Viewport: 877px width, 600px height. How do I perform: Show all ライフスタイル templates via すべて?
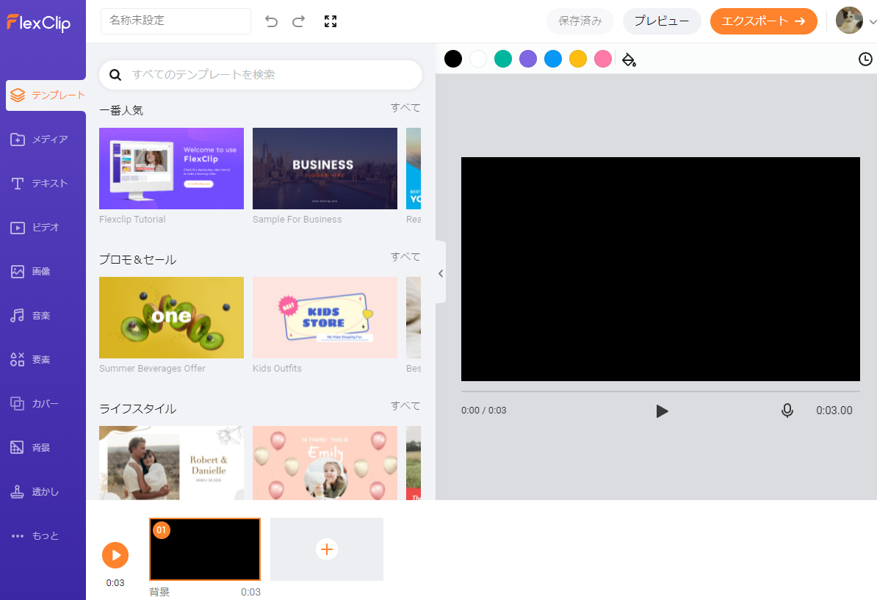[405, 406]
